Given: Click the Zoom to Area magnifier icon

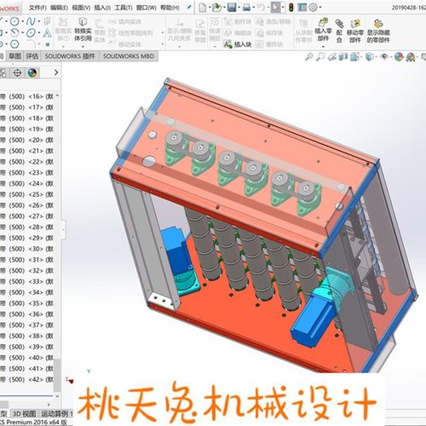Looking at the screenshot, I should click(320, 57).
